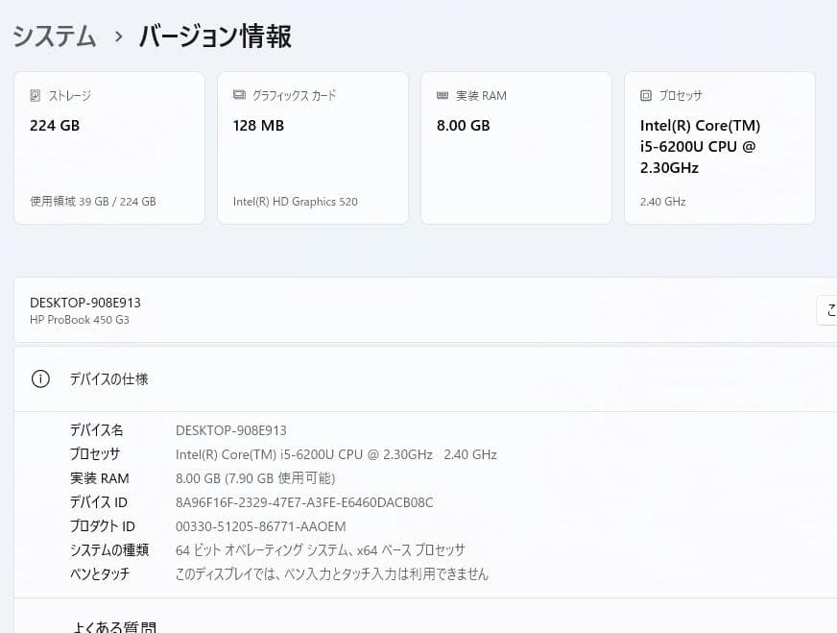Select the バージョン情報 breadcrumb item
Viewport: 837px width, 633px height.
tap(213, 37)
